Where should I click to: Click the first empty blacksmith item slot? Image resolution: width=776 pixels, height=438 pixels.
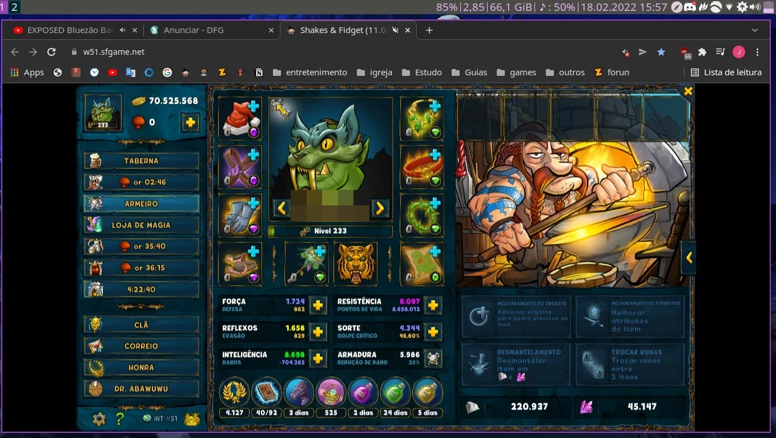pos(480,119)
